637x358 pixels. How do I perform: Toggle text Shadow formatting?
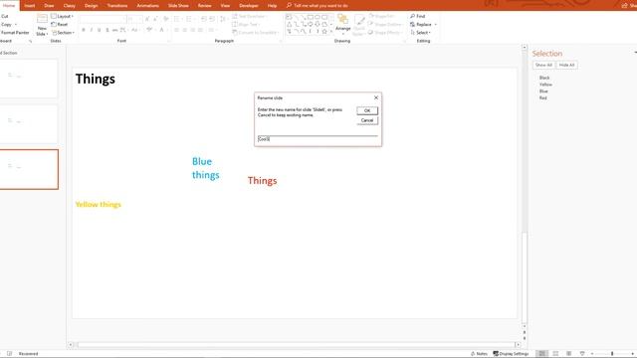point(107,30)
